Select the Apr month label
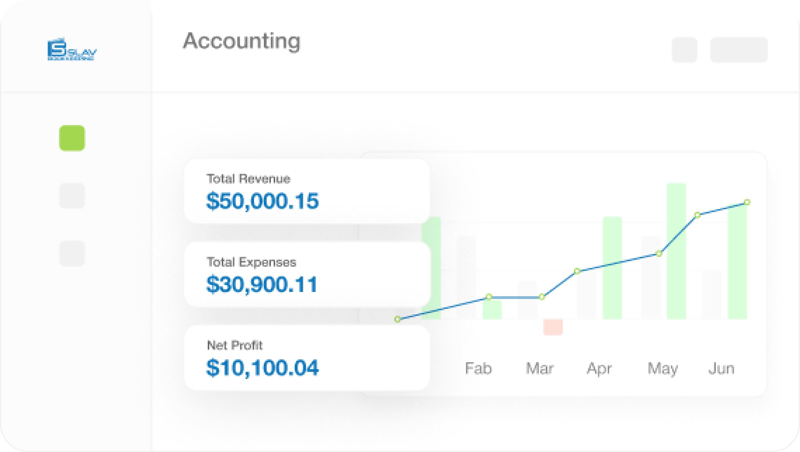800x452 pixels. coord(599,368)
